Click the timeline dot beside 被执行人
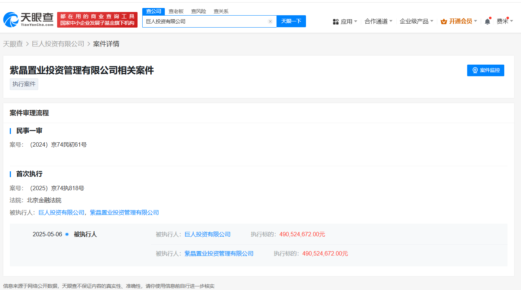Viewport: 521px width, 290px height. pyautogui.click(x=67, y=234)
